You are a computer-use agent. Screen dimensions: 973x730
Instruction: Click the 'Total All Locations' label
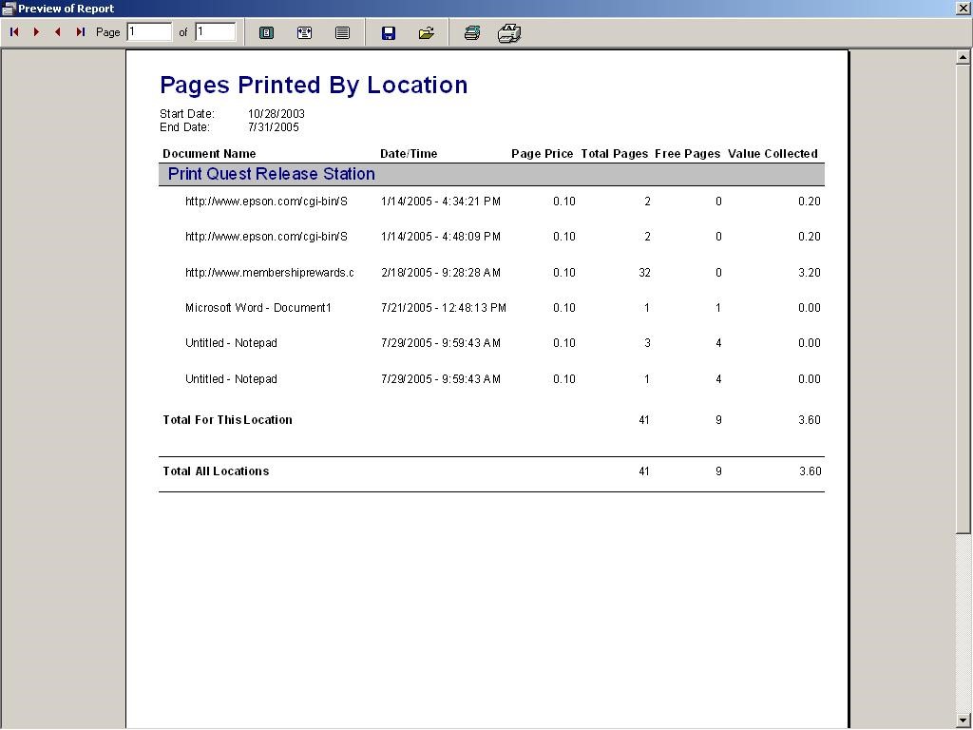point(216,471)
